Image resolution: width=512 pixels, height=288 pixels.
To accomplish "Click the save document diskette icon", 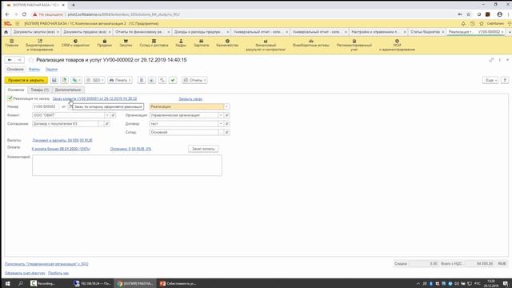I will point(54,80).
